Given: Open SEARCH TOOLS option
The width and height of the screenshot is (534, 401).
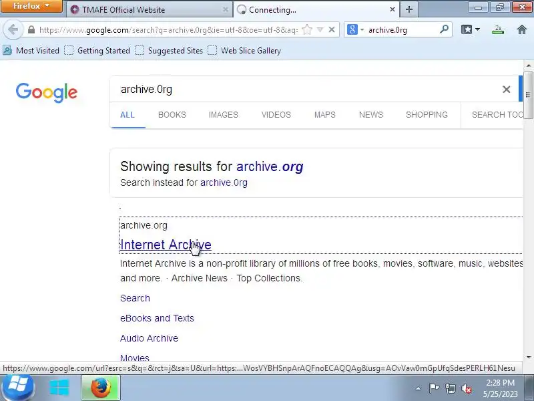Looking at the screenshot, I should click(497, 115).
